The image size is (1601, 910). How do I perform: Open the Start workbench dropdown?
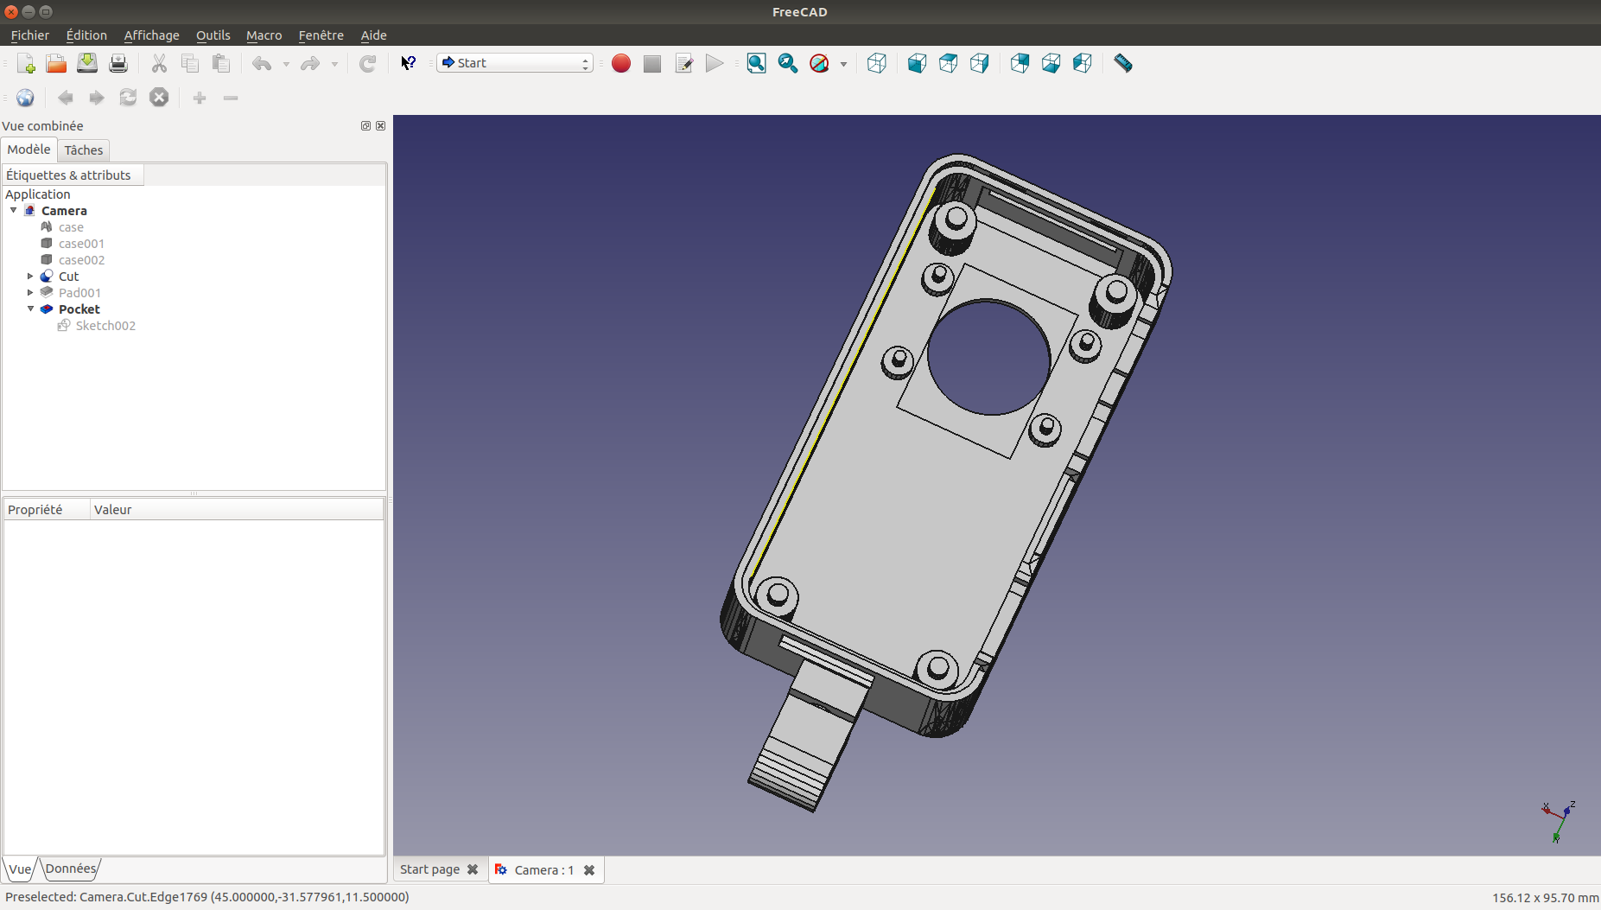[515, 63]
